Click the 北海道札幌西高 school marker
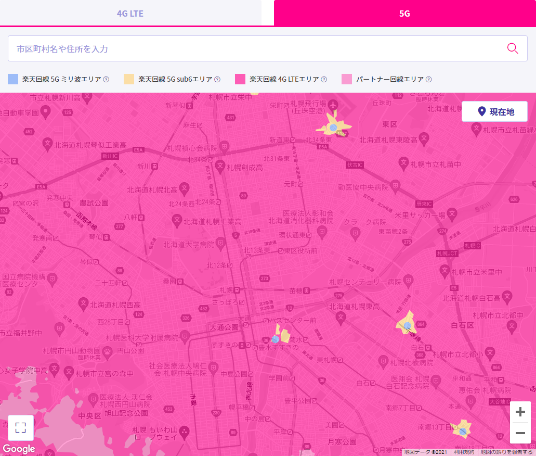 coord(83,303)
